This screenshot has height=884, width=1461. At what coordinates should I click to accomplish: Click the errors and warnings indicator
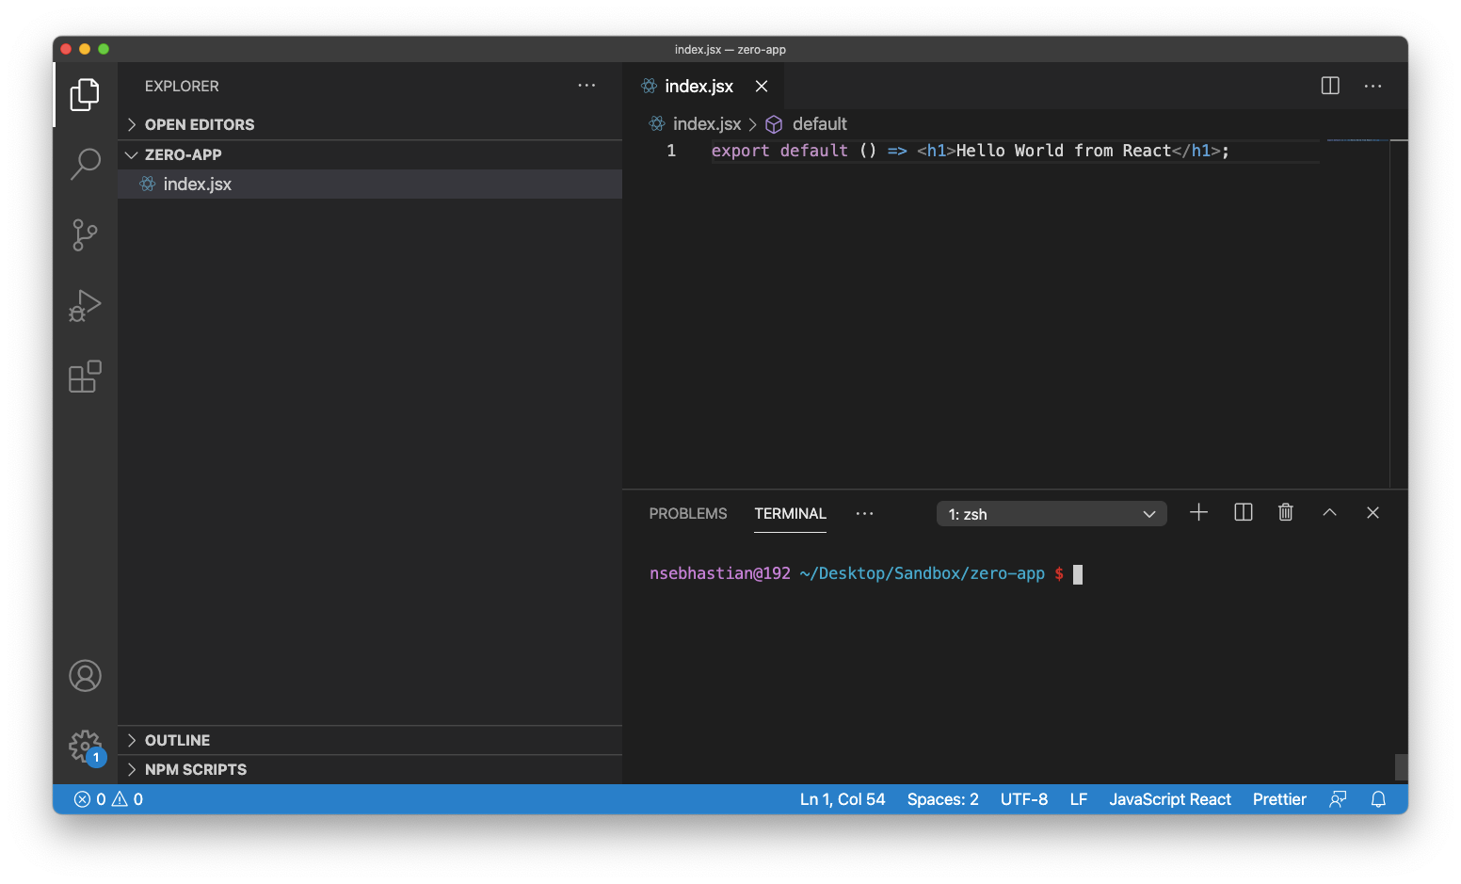pyautogui.click(x=106, y=798)
